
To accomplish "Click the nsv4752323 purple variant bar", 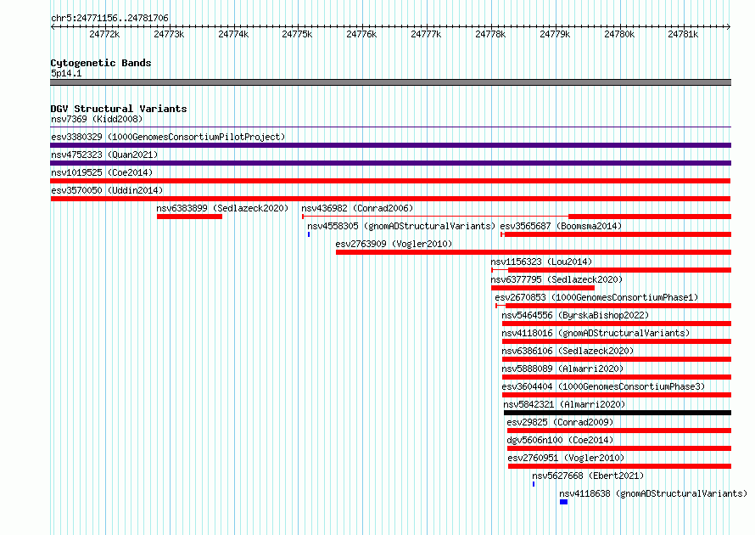I will click(390, 163).
